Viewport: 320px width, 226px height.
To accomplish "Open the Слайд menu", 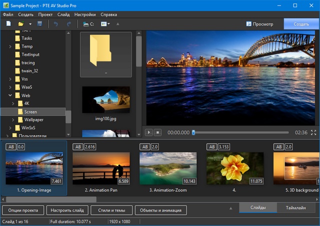I will click(x=63, y=14).
